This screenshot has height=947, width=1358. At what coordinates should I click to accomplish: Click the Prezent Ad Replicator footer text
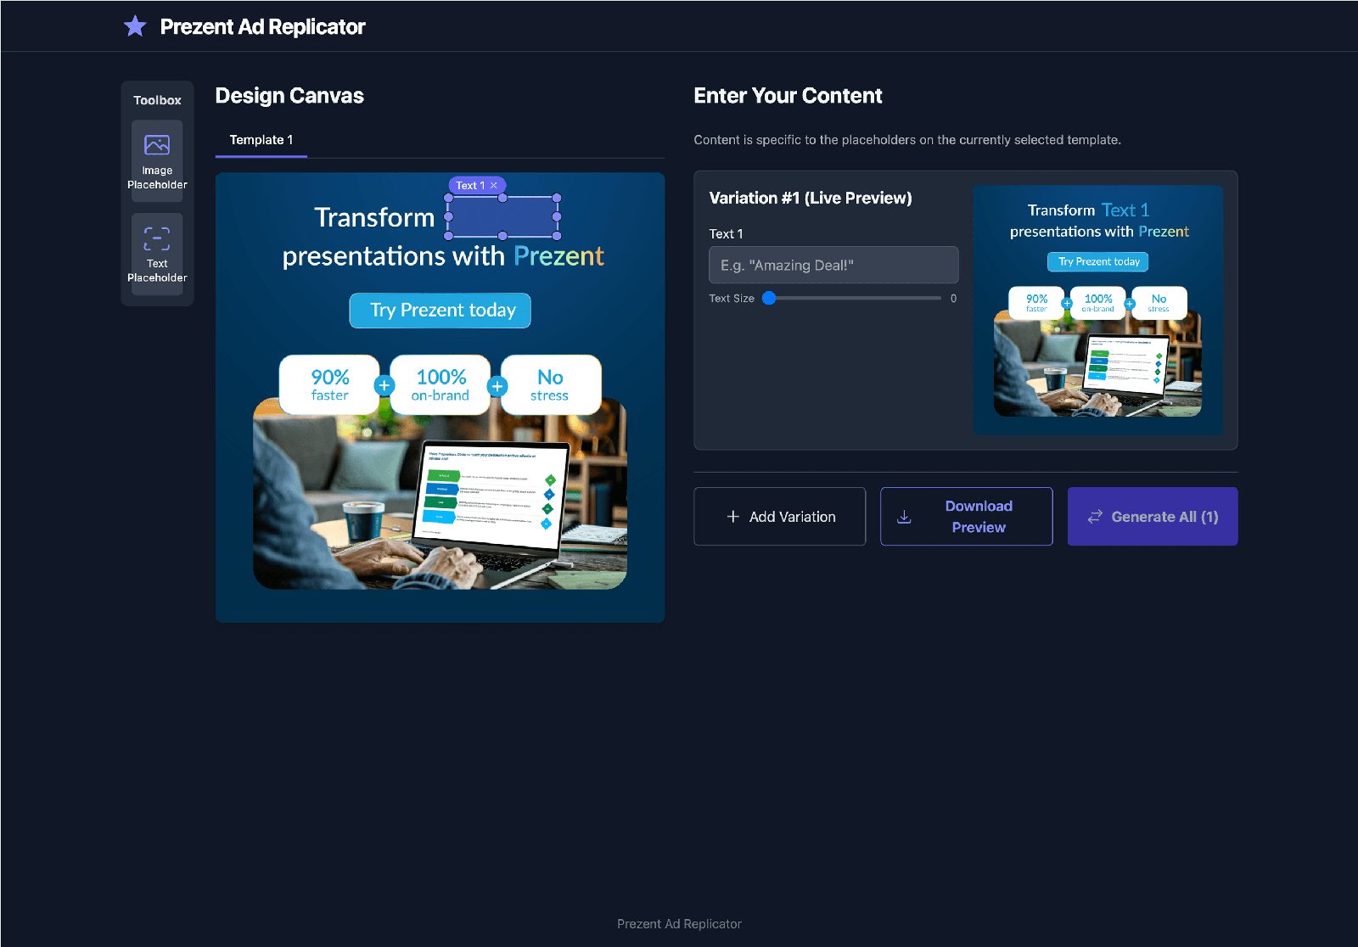(x=679, y=923)
